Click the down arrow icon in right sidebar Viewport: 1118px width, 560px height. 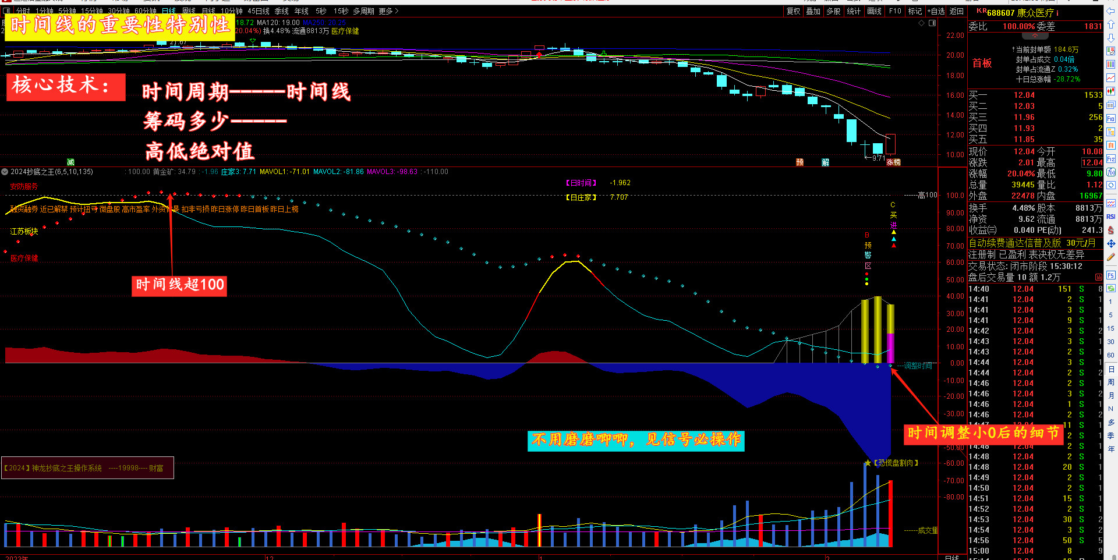point(1111,38)
